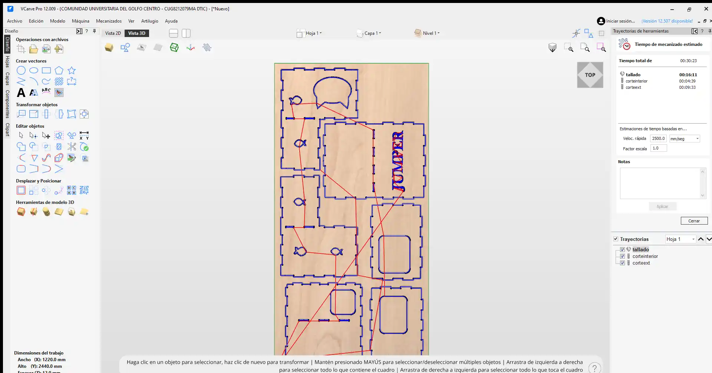The width and height of the screenshot is (712, 373).
Task: Select the Draw Circle tool
Action: (x=21, y=70)
